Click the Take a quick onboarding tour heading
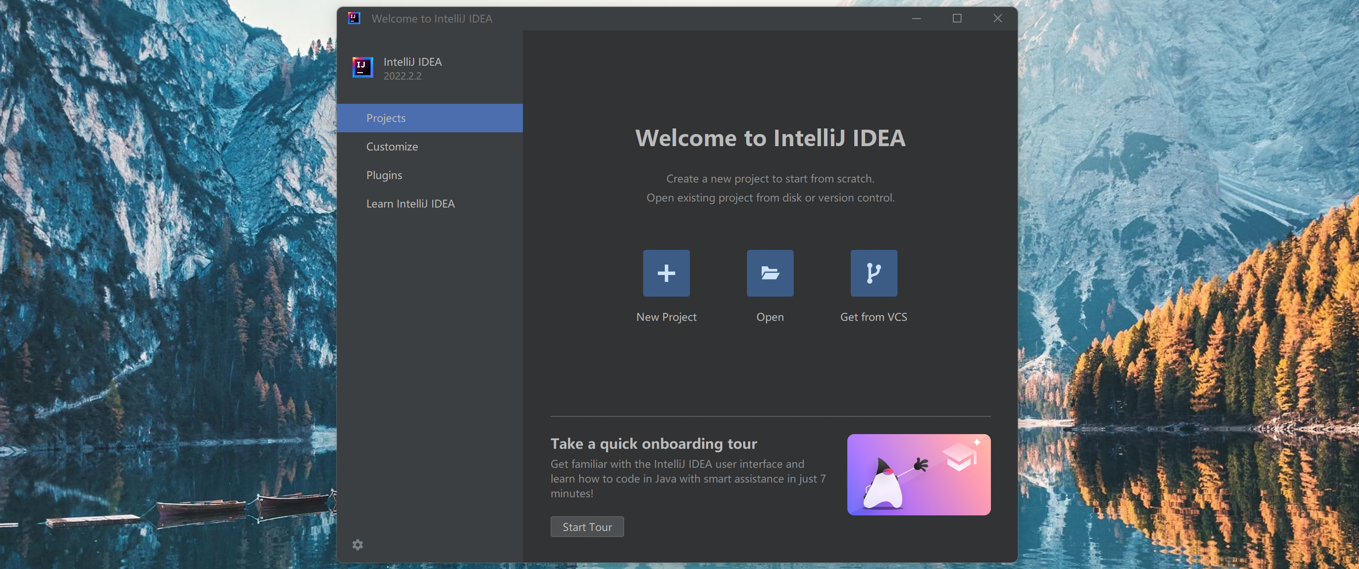Viewport: 1359px width, 569px height. (654, 444)
